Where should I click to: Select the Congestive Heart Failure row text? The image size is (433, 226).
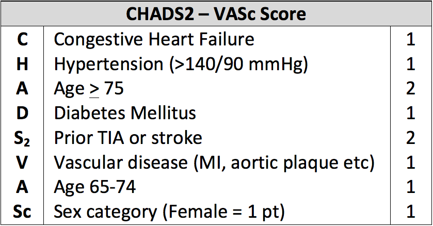click(x=154, y=39)
